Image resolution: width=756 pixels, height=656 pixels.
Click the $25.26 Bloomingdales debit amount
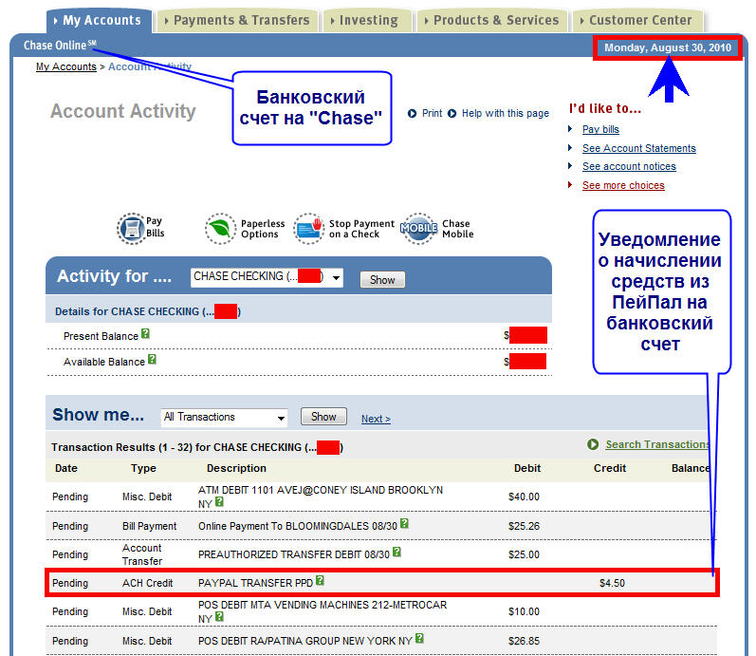coord(524,526)
